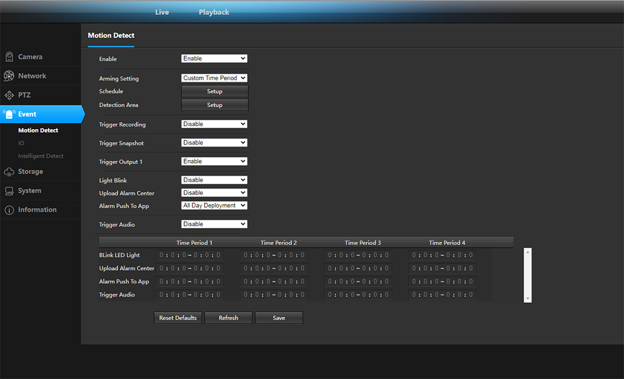This screenshot has height=379, width=624.
Task: Open the Trigger Recording dropdown
Action: point(214,124)
